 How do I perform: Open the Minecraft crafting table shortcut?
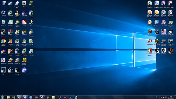coord(150,32)
